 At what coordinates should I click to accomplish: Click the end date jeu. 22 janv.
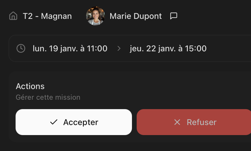point(153,48)
